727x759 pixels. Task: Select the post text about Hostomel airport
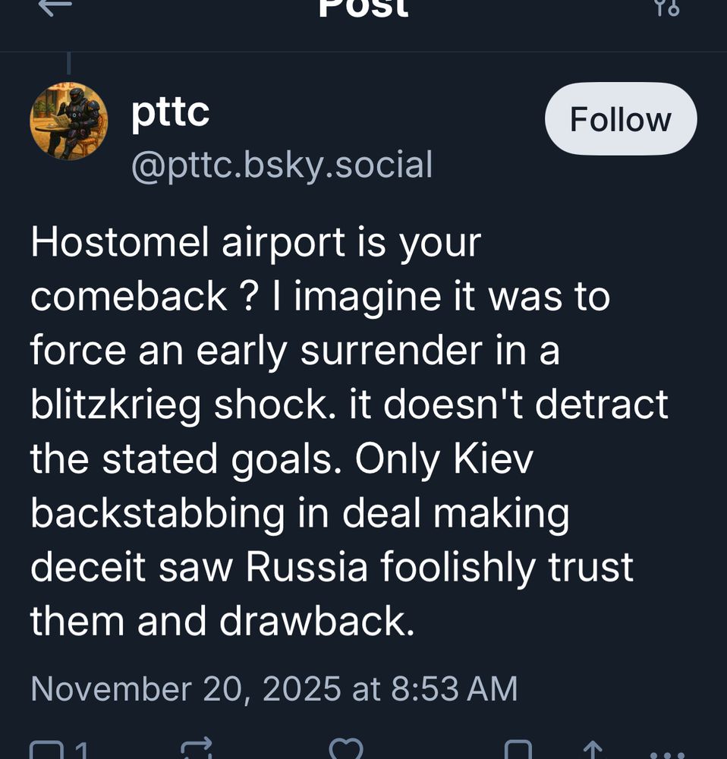point(350,432)
